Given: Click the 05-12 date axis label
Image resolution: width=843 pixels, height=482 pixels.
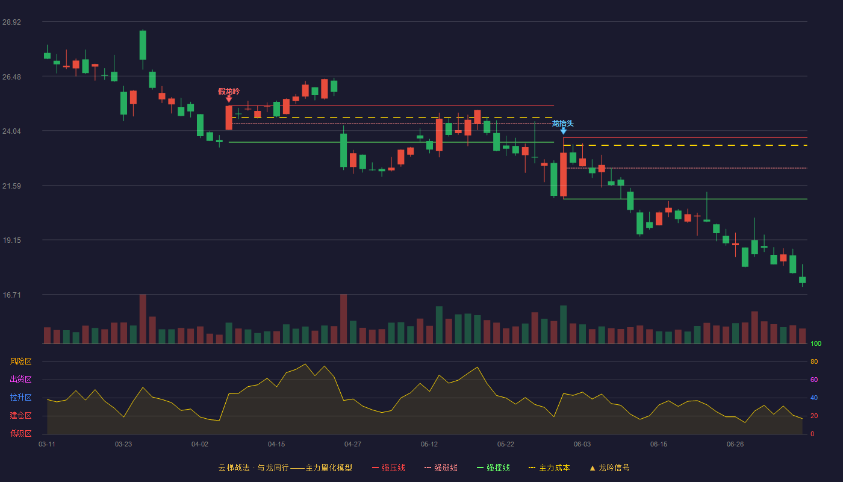Looking at the screenshot, I should coord(429,444).
